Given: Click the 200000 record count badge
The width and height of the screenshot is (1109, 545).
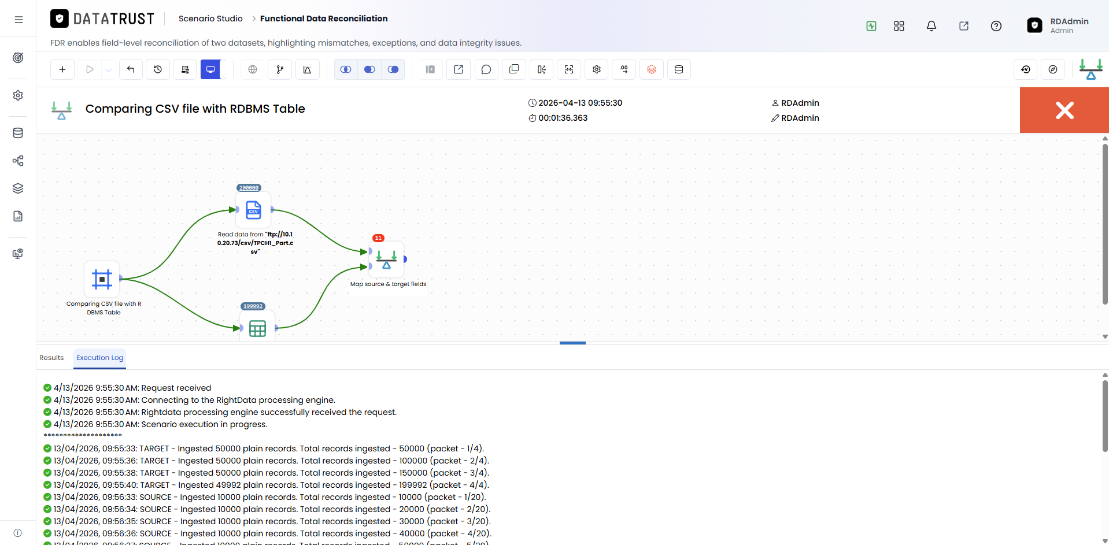Looking at the screenshot, I should click(x=249, y=188).
